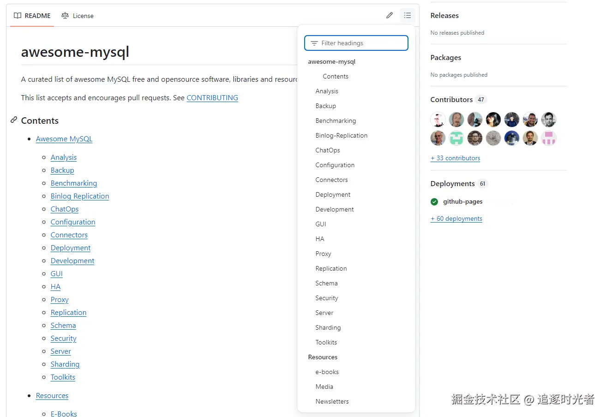Select Contents in outline menu
This screenshot has height=417, width=606.
pos(336,76)
